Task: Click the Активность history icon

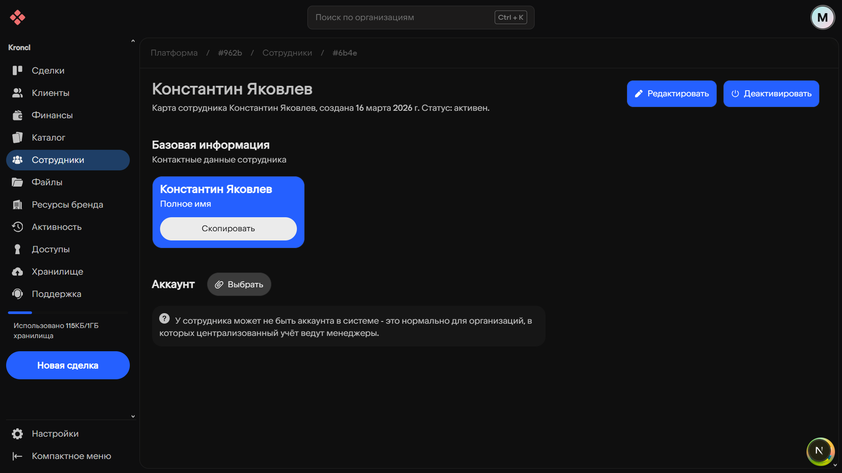Action: click(x=18, y=227)
